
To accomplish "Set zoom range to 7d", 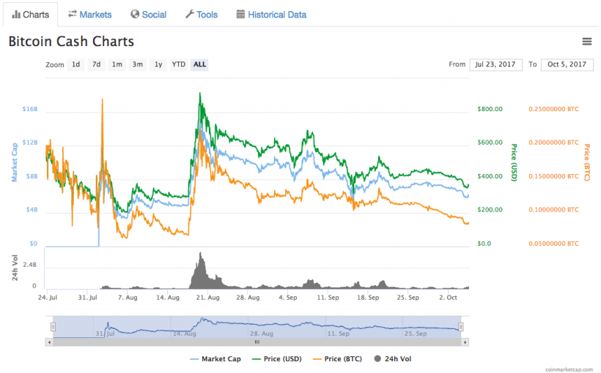I will pos(96,64).
